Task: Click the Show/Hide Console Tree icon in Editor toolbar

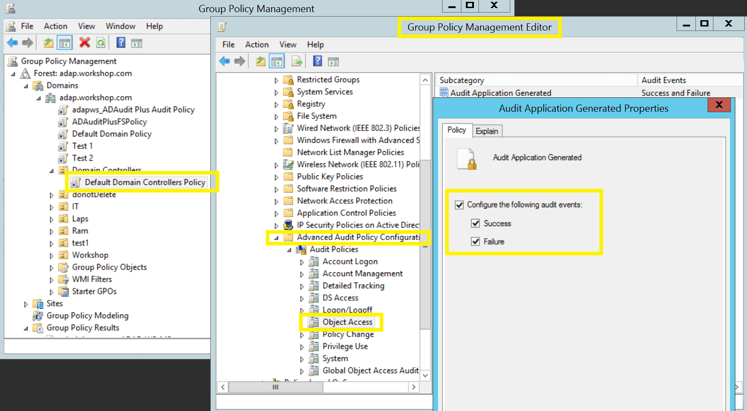Action: [x=277, y=61]
